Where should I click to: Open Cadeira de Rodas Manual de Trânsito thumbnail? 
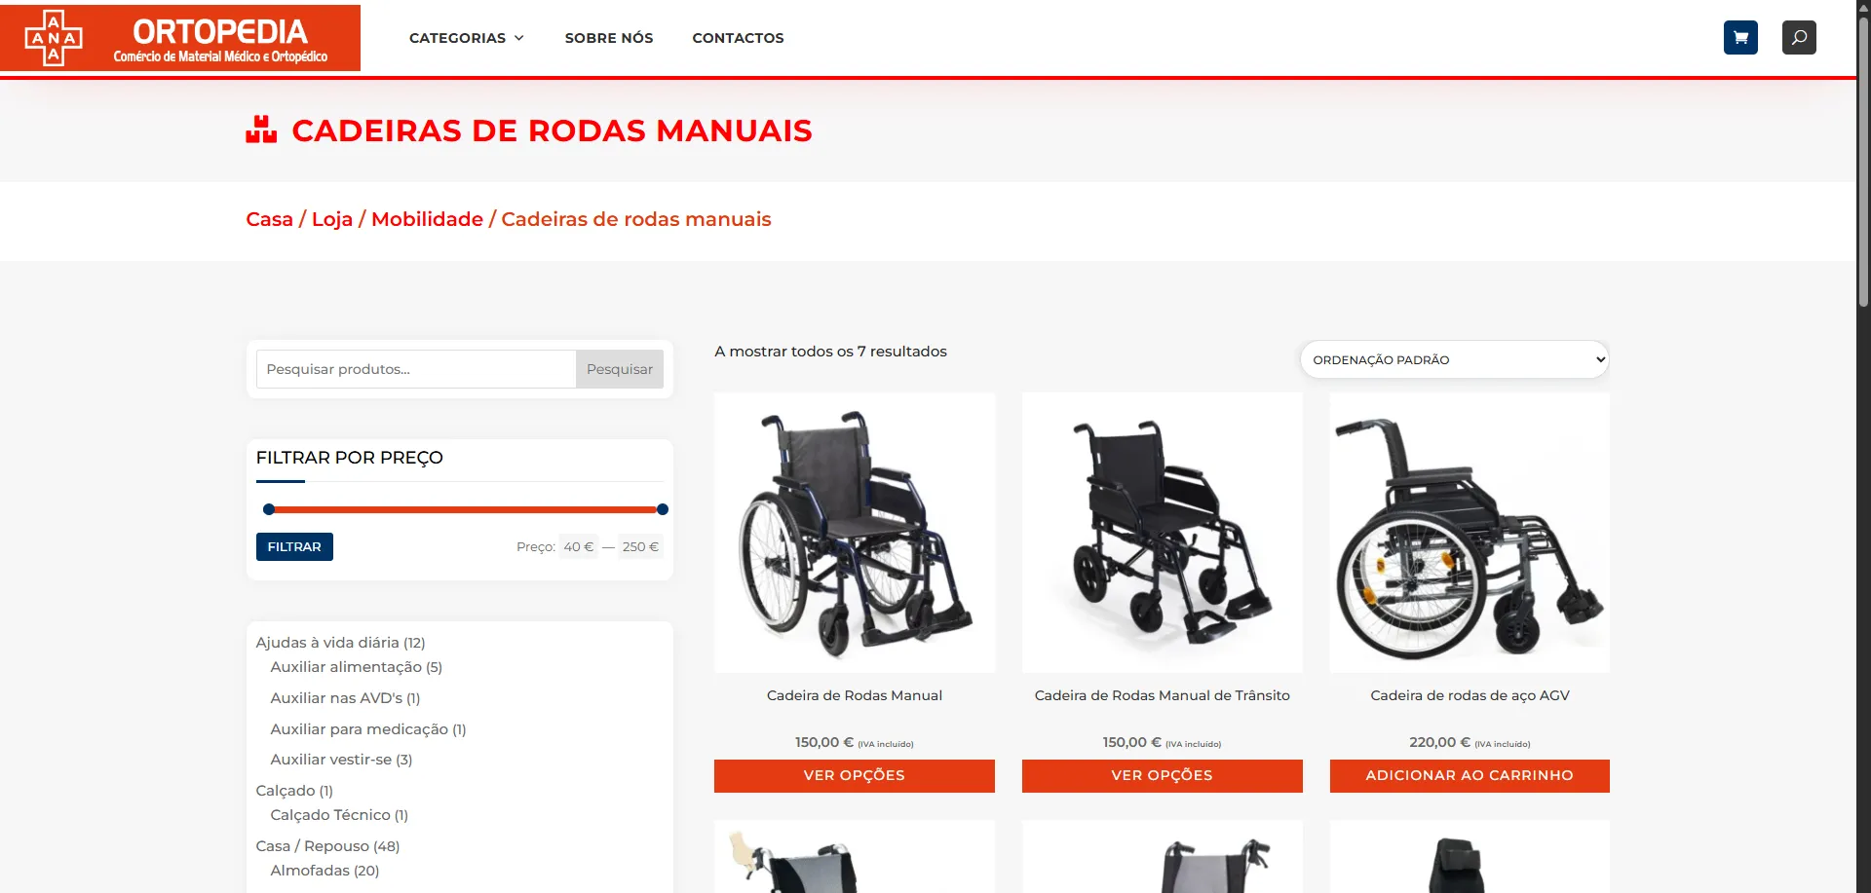point(1162,533)
